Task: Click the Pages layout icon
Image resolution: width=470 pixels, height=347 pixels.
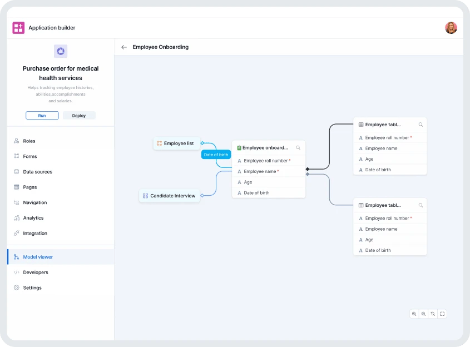Action: click(x=17, y=187)
